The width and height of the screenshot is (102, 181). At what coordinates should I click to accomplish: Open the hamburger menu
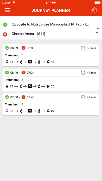(x=7, y=10)
